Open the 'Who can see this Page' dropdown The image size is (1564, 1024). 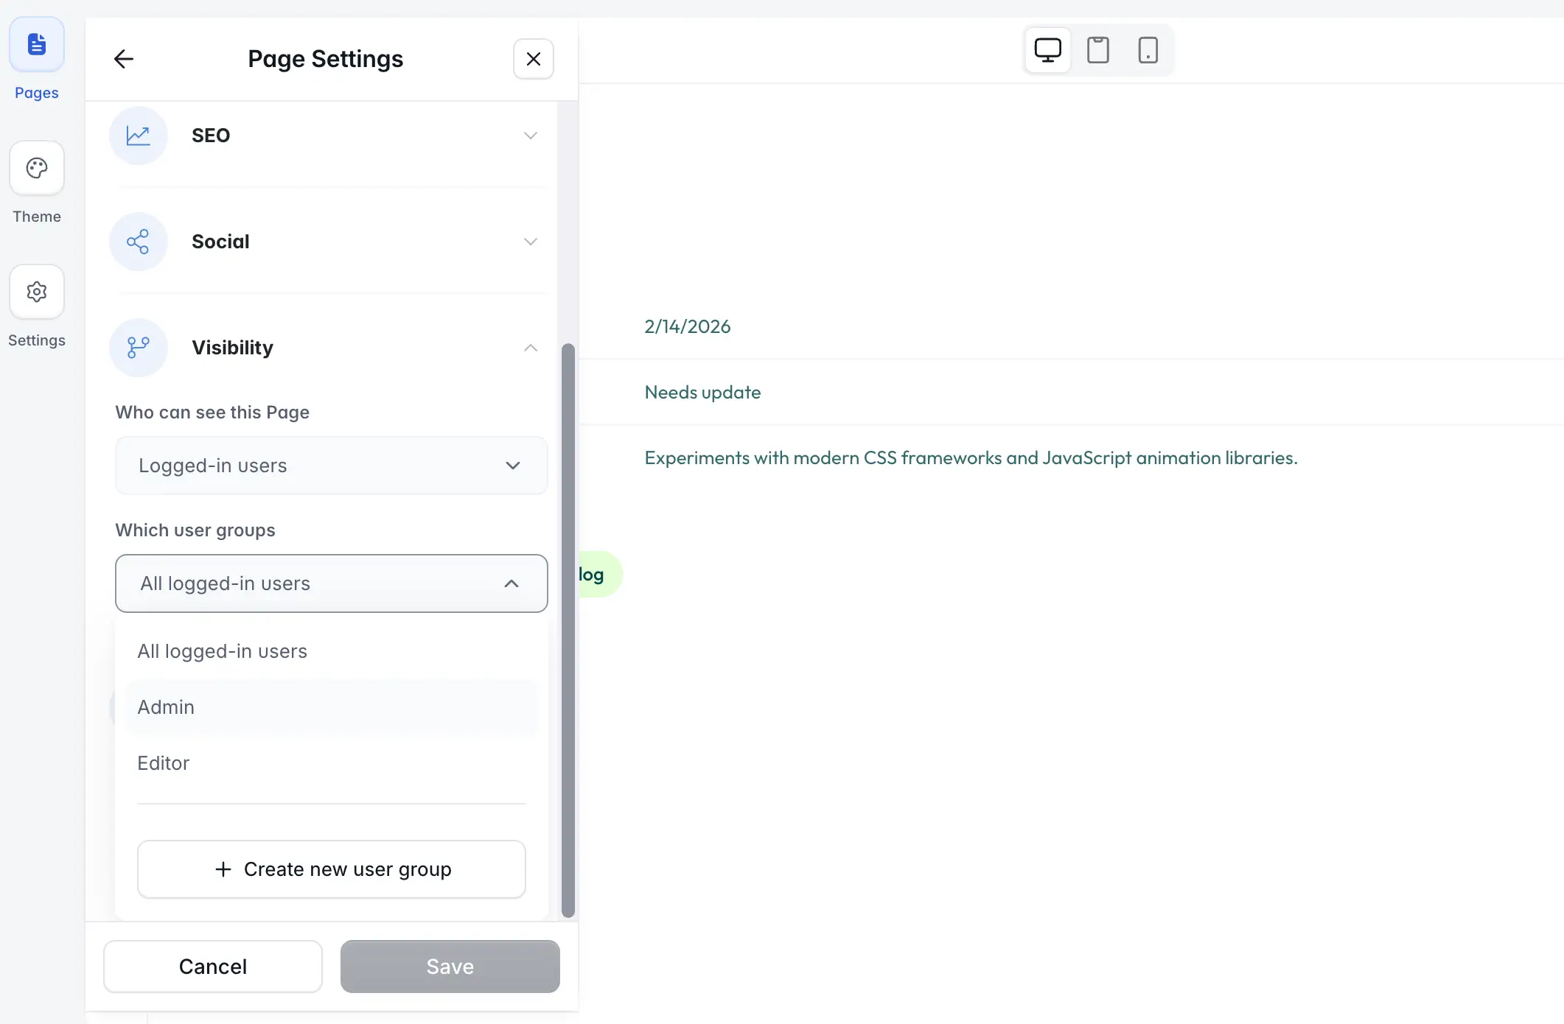[x=330, y=466]
